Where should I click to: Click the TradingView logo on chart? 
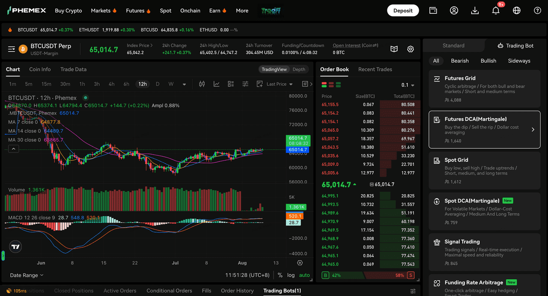(15, 246)
